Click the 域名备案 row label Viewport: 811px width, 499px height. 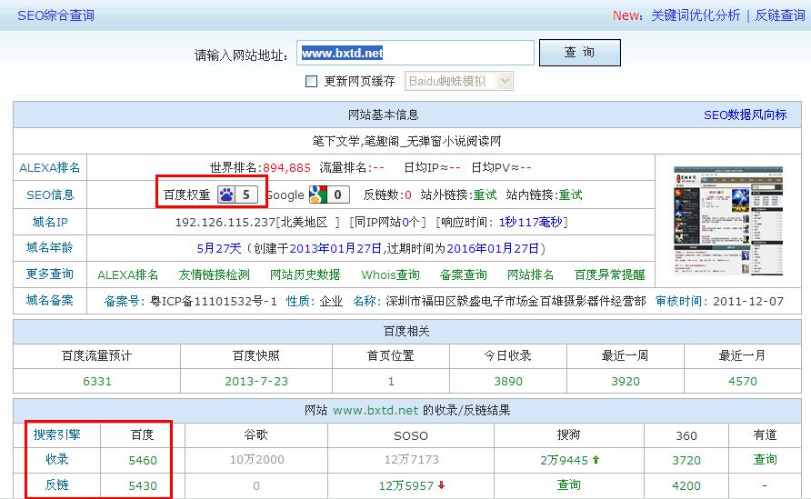click(x=50, y=301)
